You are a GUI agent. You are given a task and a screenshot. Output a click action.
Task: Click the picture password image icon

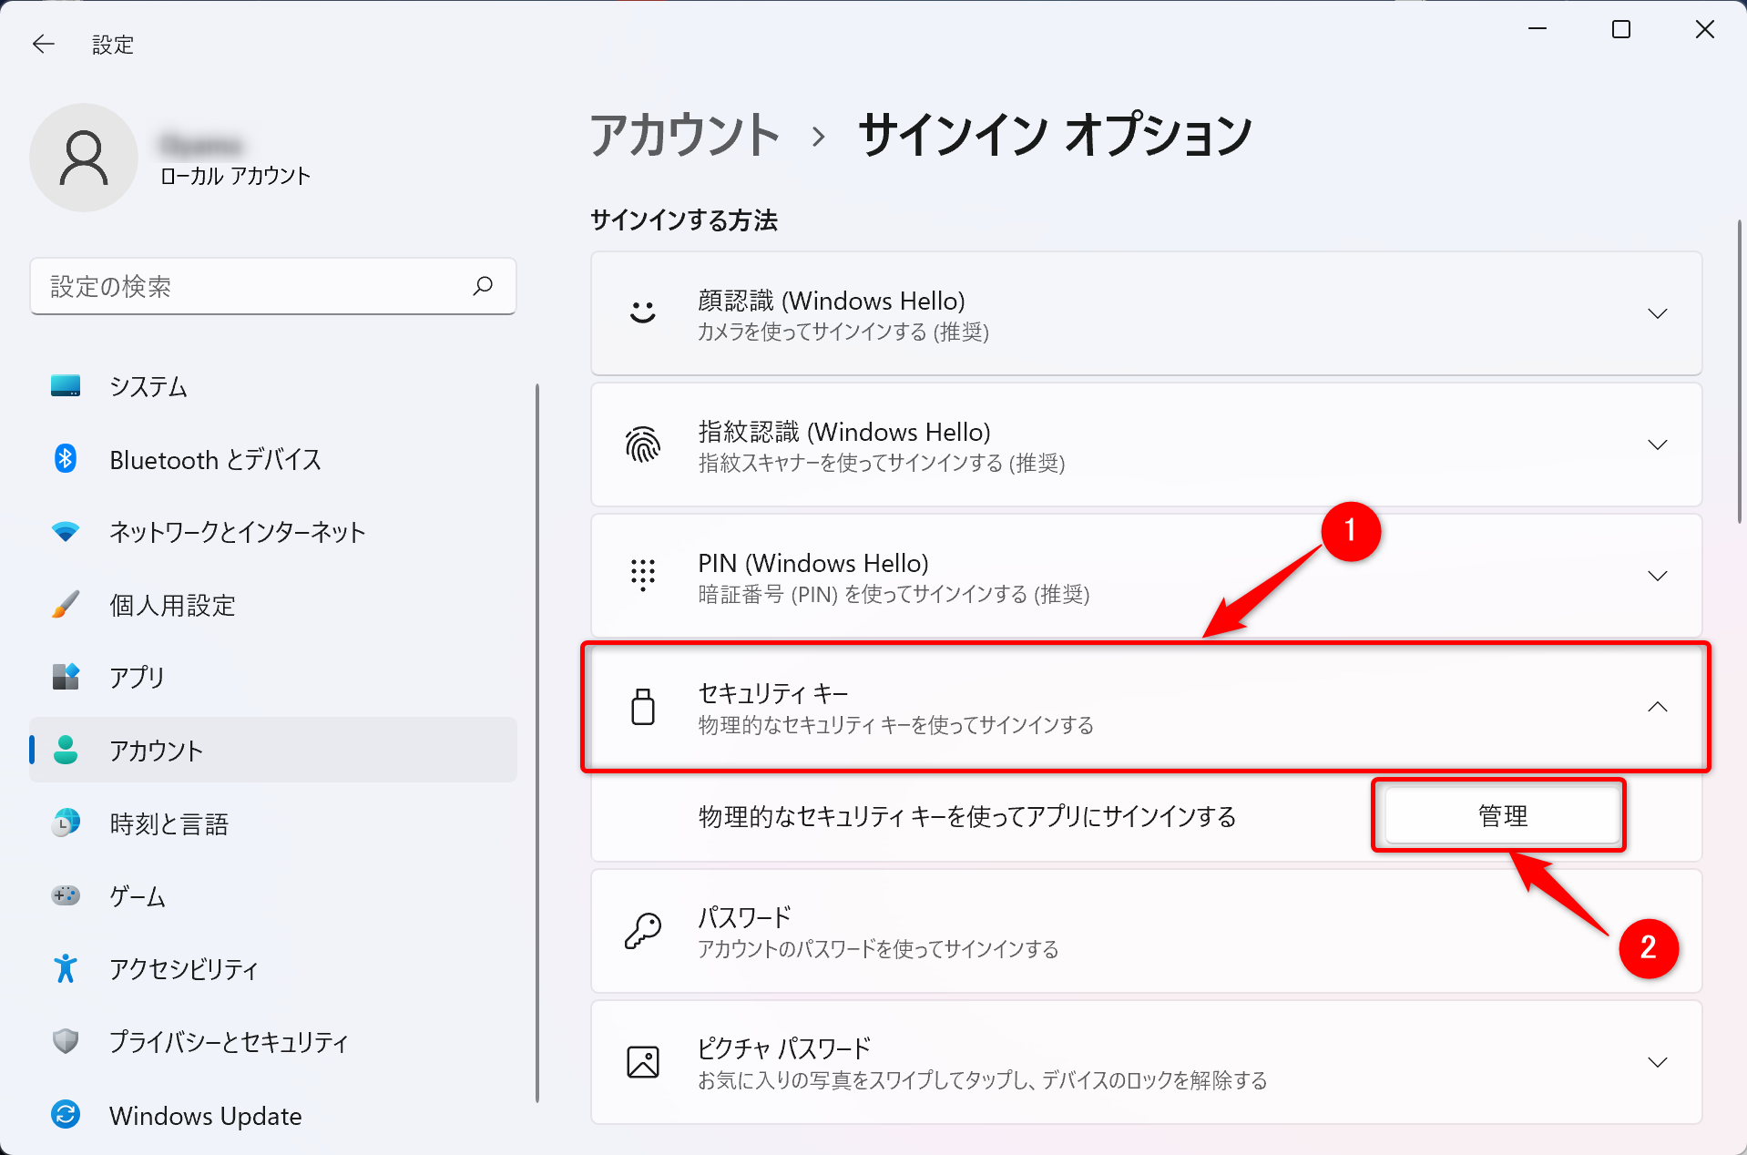[643, 1062]
